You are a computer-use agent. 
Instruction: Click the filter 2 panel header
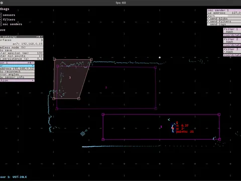click(232, 39)
